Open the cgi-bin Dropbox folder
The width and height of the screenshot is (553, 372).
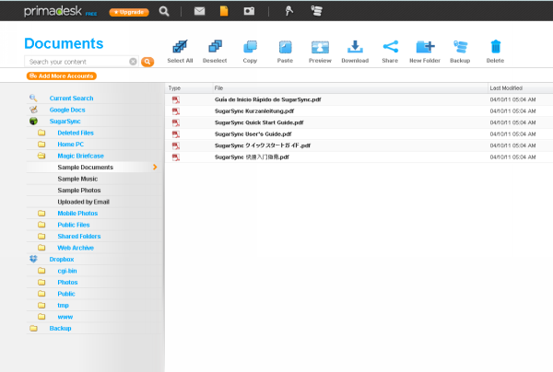(x=67, y=271)
